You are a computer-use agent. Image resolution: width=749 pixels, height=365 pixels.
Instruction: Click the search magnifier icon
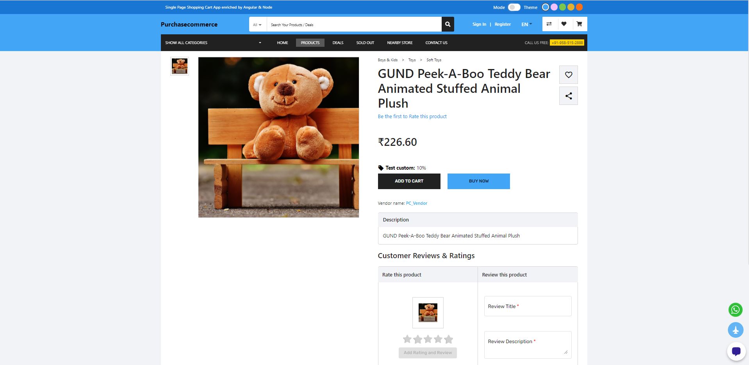[x=448, y=24]
